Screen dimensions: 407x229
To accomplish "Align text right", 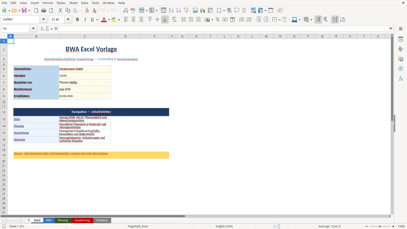I will (x=141, y=20).
